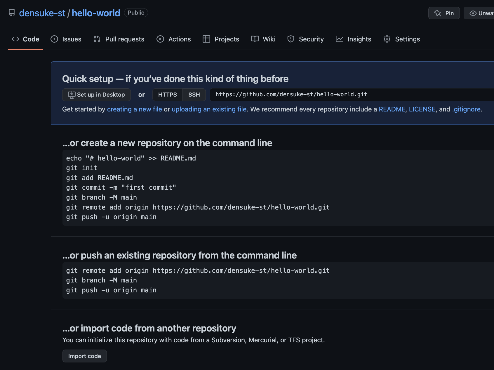Switch clone URL to HTTPS

[x=168, y=95]
